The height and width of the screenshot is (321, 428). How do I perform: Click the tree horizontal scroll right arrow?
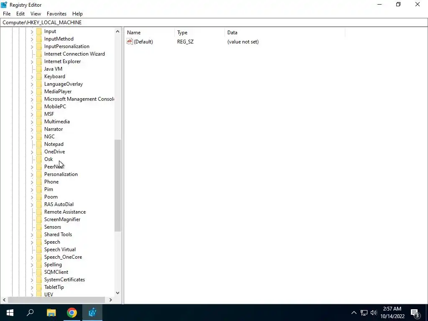point(110,300)
